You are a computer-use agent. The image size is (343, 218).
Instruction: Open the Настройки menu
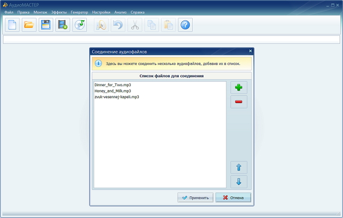click(x=101, y=12)
